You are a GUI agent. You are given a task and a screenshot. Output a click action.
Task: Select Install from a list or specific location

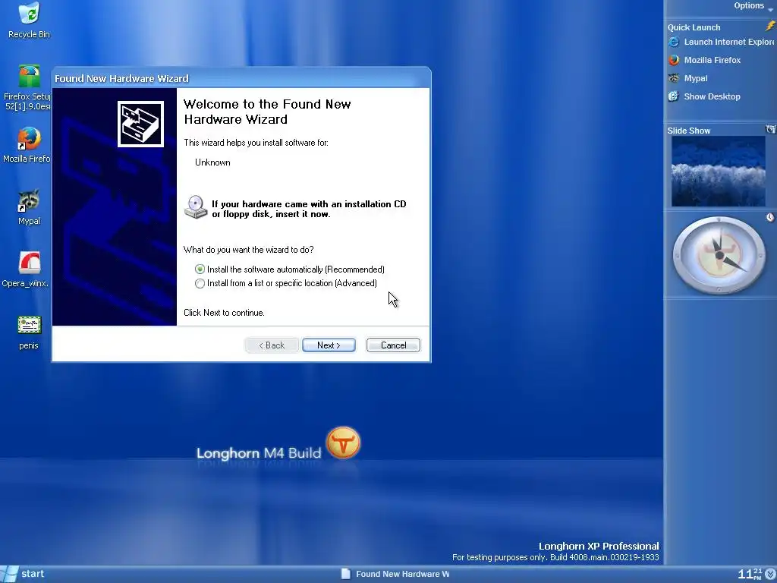coord(286,283)
